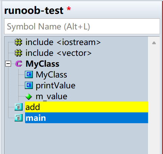Select the MyClass constructor member
Screen dimensions: 163x154
click(x=52, y=75)
